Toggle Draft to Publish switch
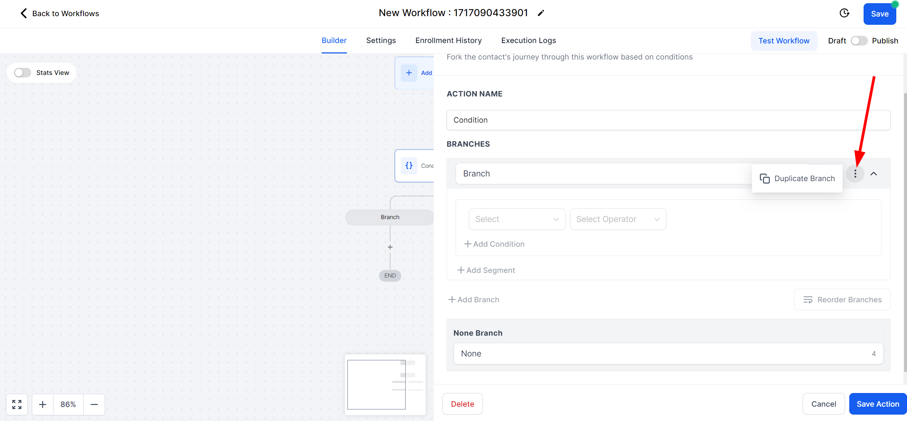 click(x=859, y=41)
